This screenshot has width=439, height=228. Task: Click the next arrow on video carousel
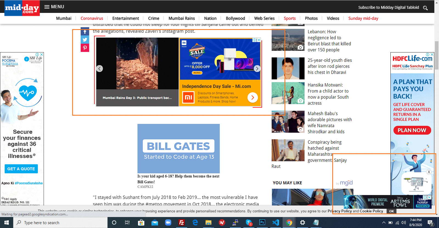[x=257, y=68]
